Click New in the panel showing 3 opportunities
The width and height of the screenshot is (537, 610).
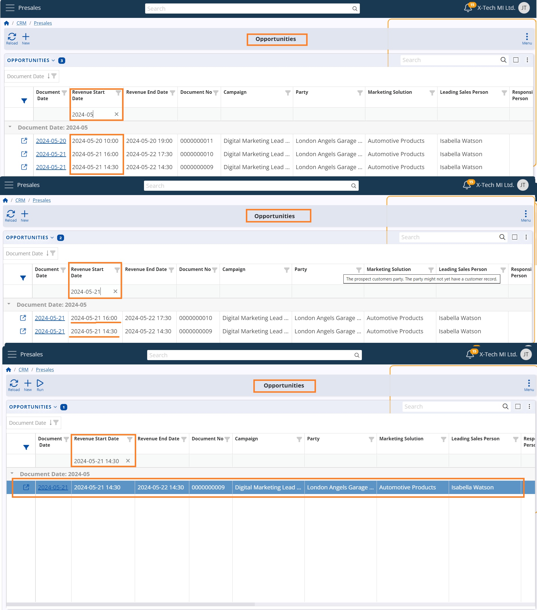coord(26,39)
